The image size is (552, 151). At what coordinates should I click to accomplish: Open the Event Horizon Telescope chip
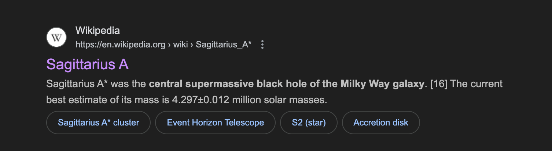tap(215, 123)
